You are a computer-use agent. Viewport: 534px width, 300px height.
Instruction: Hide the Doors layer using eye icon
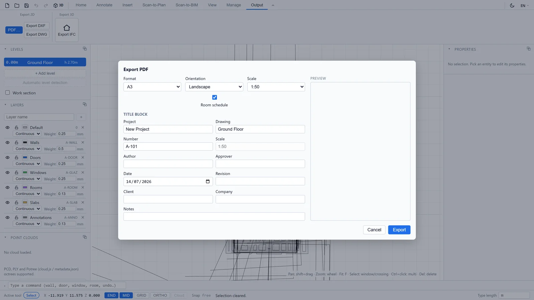(7, 157)
